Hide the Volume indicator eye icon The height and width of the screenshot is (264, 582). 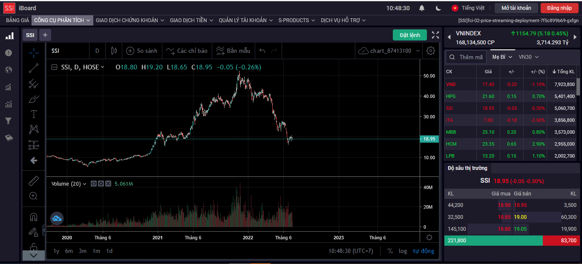click(94, 184)
